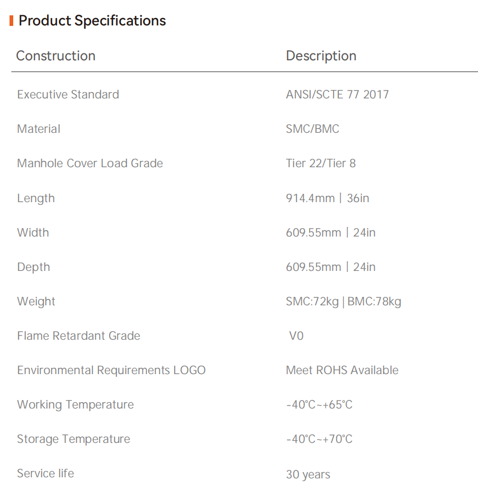Click the Product Specifications heading
Screen dimensions: 478x499
coord(92,21)
